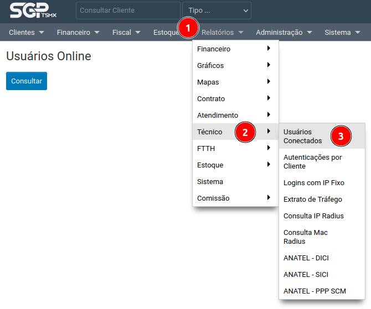
Task: Select Usuários Conectados in the submenu
Action: (x=303, y=136)
